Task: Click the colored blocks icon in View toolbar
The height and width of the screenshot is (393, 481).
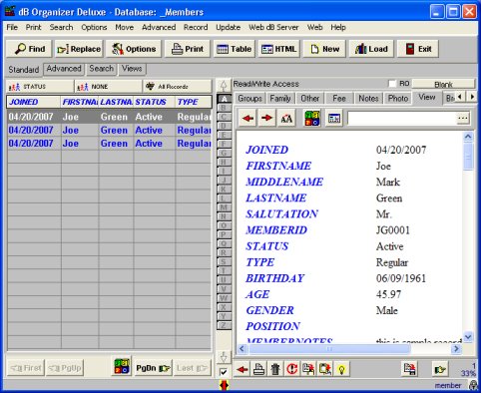Action: coord(312,118)
